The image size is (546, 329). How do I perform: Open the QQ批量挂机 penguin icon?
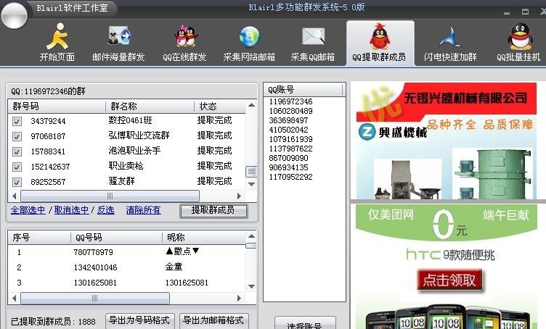click(520, 37)
